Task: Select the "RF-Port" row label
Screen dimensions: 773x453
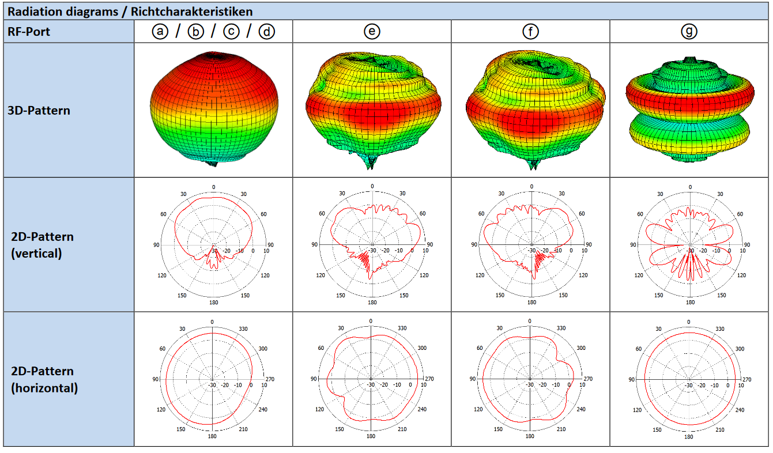Action: 29,32
